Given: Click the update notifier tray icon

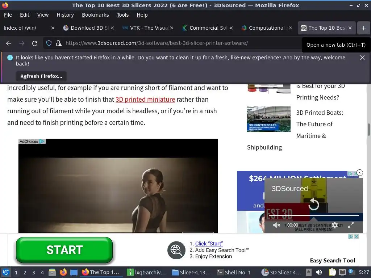Looking at the screenshot, I should 351,272.
